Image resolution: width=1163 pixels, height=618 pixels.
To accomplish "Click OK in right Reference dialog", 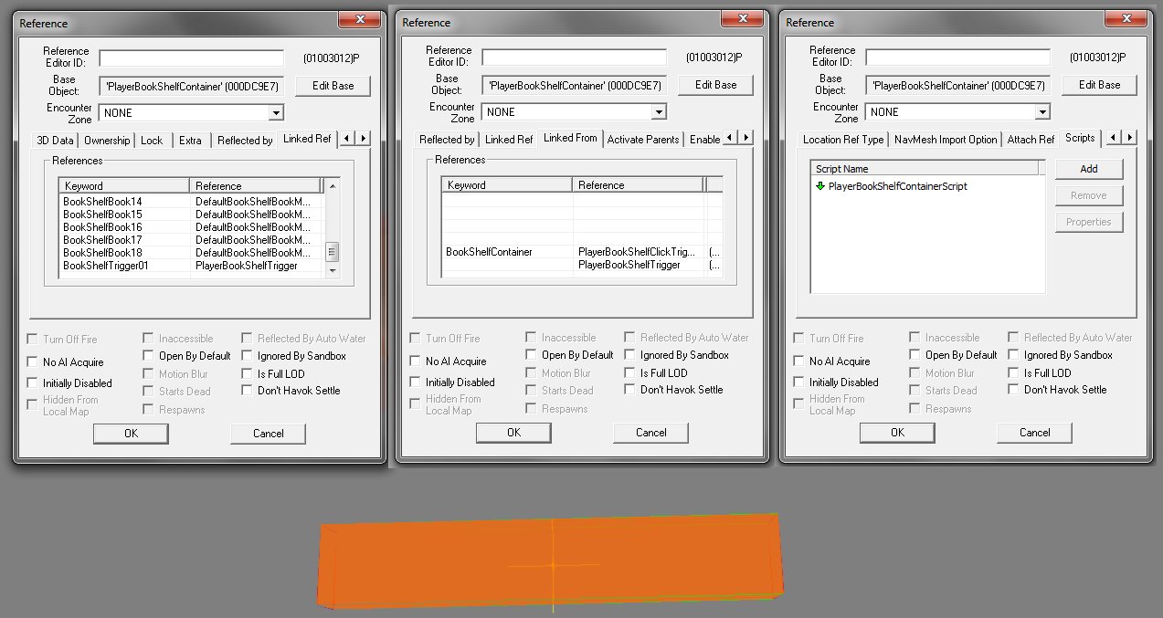I will tap(897, 433).
